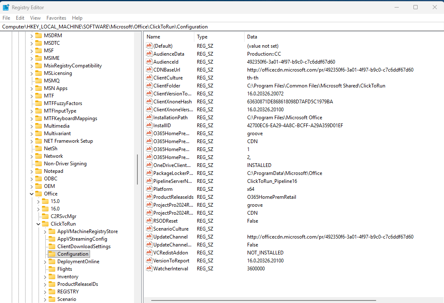The height and width of the screenshot is (303, 444).
Task: Click the string icon of RSODReset value
Action: (149, 221)
